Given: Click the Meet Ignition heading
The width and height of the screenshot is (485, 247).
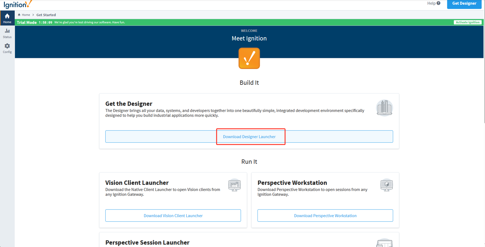Looking at the screenshot, I should 249,38.
